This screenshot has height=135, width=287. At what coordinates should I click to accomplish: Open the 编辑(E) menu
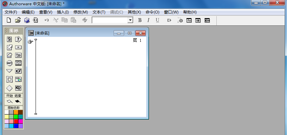point(28,12)
